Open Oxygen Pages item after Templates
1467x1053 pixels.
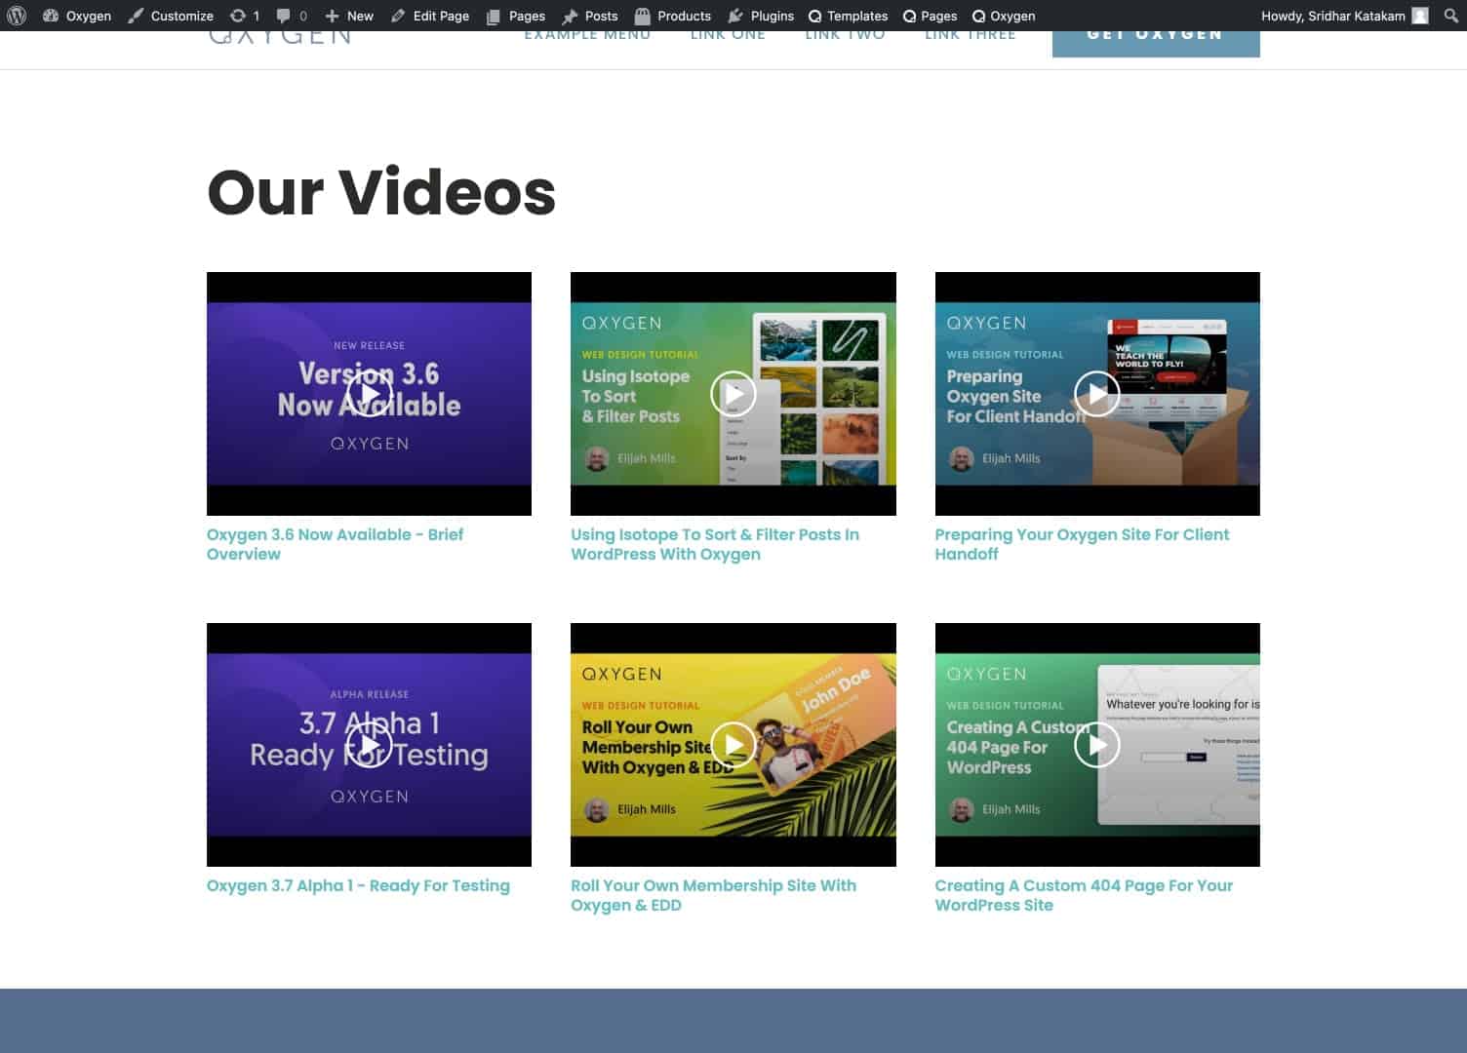coord(930,16)
